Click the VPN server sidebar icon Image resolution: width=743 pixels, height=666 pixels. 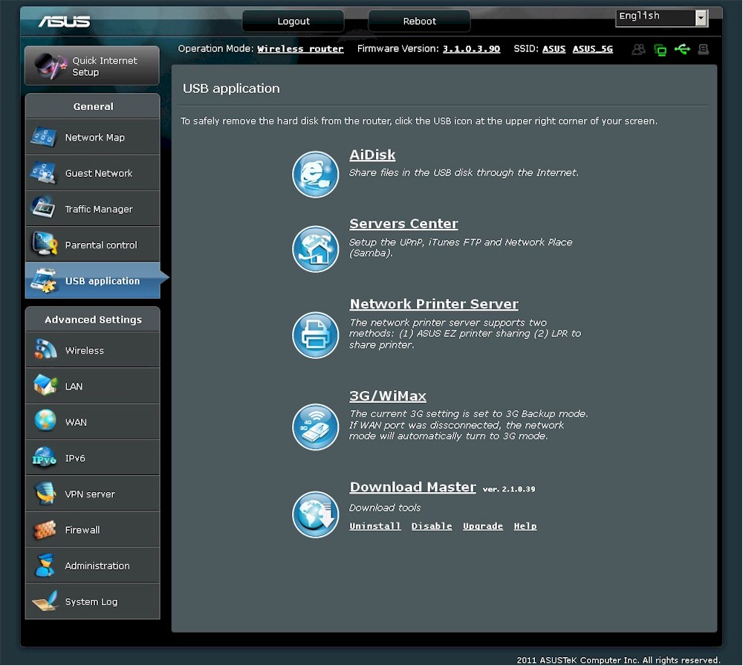(x=45, y=494)
